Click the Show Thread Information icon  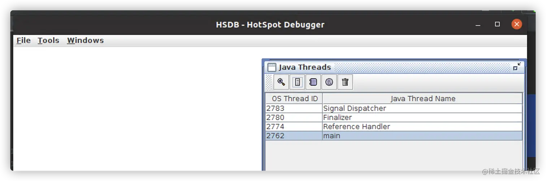click(329, 82)
